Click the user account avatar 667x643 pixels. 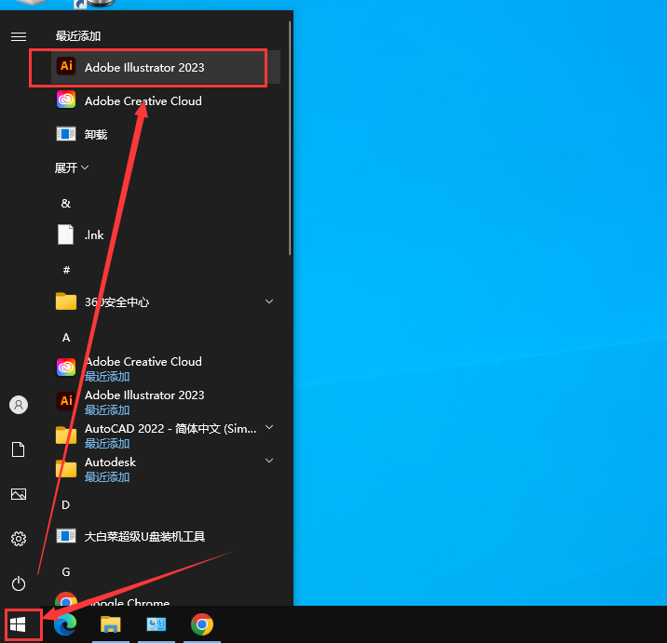click(x=19, y=405)
